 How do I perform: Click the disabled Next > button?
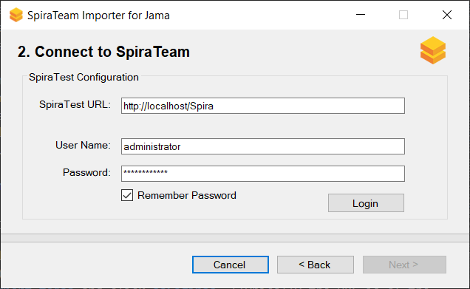[x=404, y=265]
